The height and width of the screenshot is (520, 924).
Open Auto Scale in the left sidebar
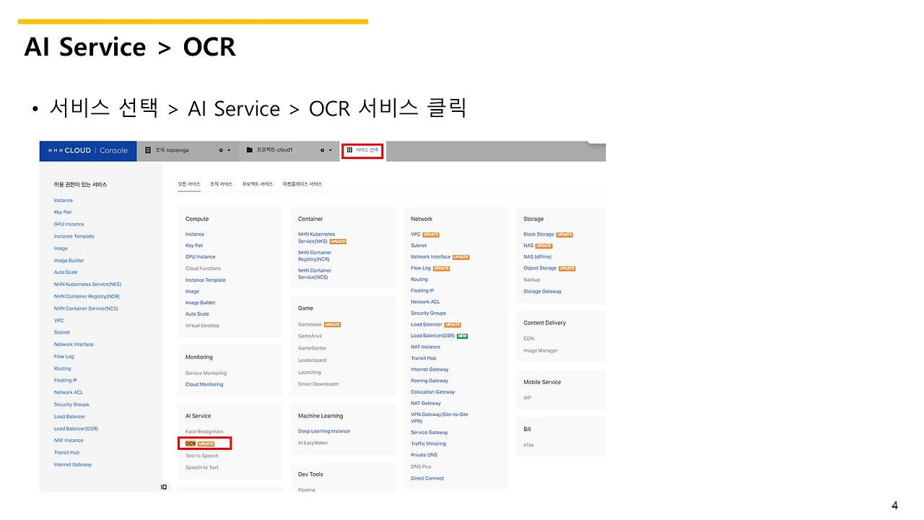(x=66, y=272)
